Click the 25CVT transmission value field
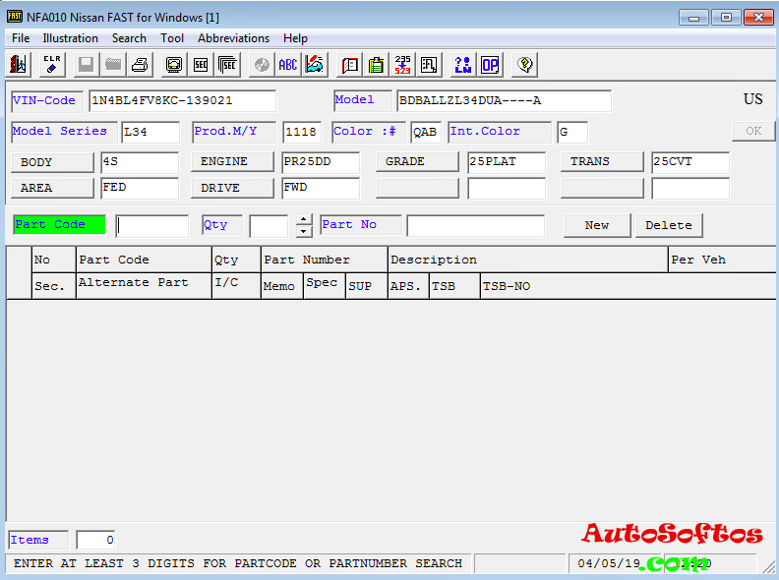 click(690, 162)
